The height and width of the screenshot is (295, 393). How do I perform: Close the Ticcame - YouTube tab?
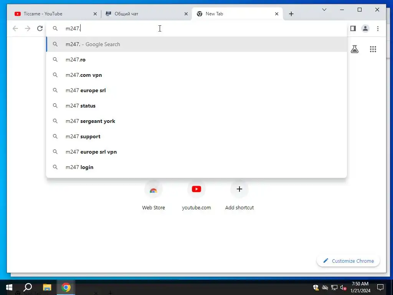pyautogui.click(x=95, y=14)
